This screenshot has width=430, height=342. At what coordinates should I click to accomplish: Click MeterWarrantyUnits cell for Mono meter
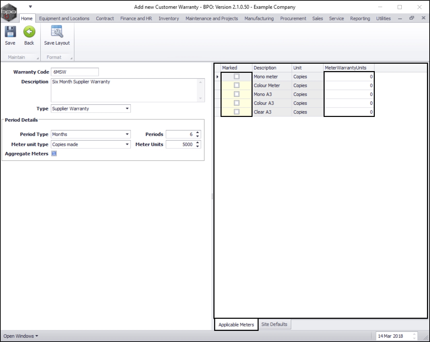pos(349,76)
